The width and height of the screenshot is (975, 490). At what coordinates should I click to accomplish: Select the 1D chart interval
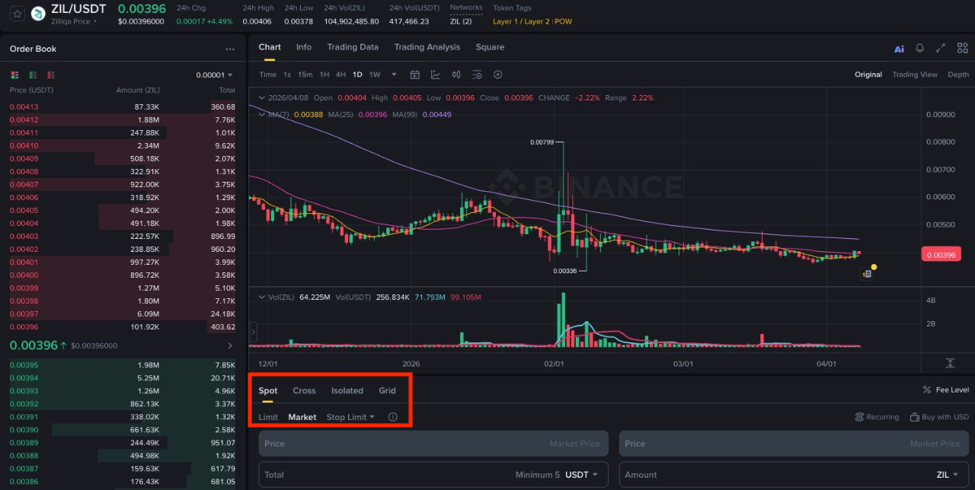point(357,75)
